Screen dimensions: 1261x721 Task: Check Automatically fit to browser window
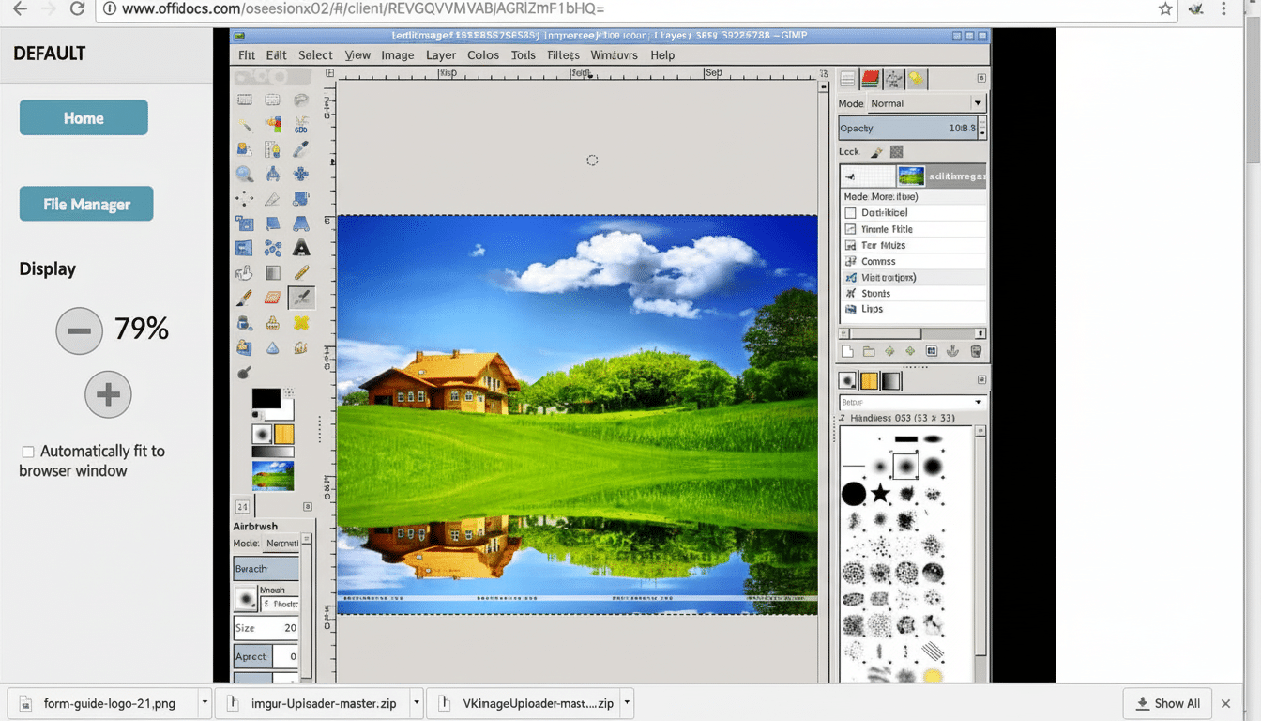27,452
